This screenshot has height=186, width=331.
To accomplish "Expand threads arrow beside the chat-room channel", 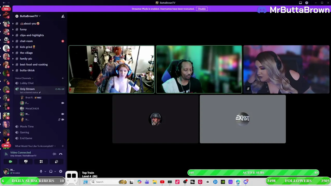I will 13,41.
